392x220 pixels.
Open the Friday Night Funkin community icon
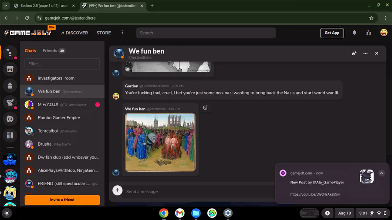point(10,176)
